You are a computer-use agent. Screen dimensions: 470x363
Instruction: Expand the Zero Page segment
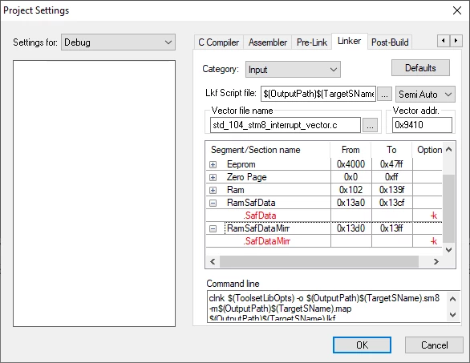pyautogui.click(x=213, y=177)
